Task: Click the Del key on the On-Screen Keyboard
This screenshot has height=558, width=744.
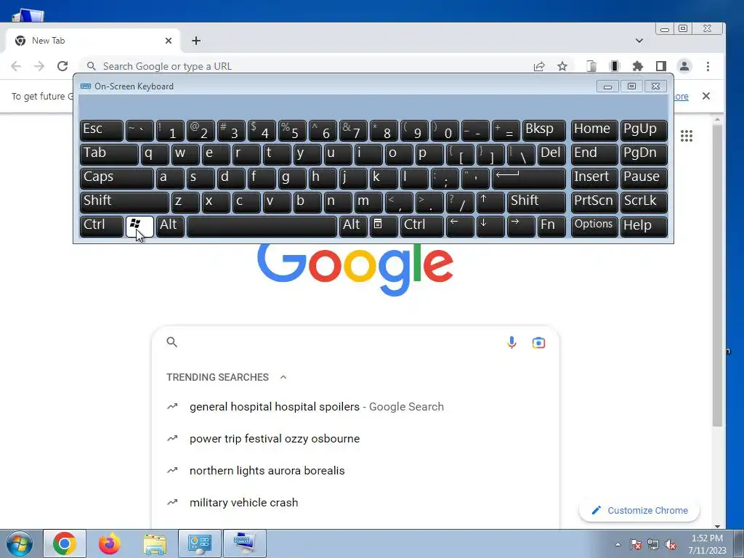Action: (x=551, y=155)
